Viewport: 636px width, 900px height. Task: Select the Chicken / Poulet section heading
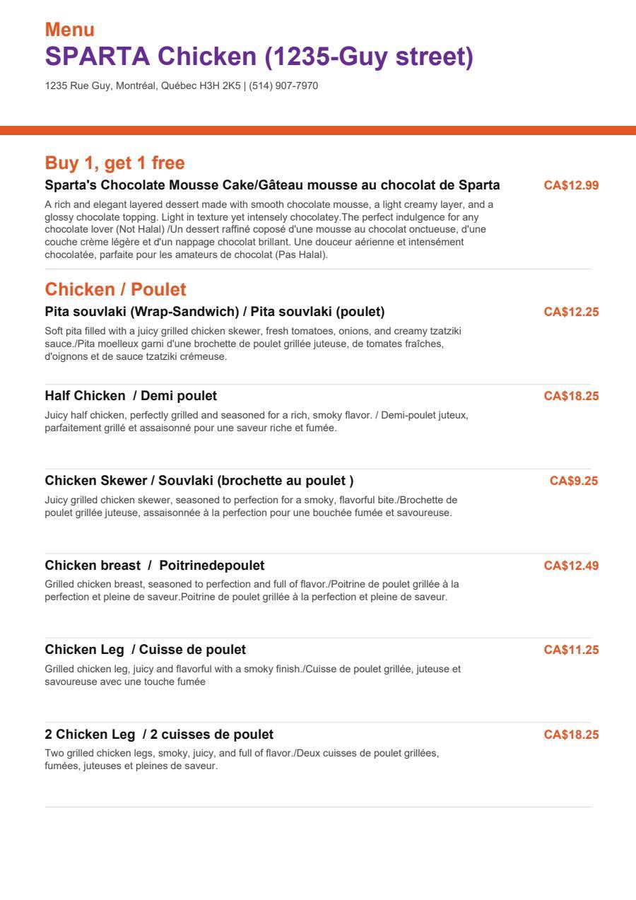click(x=115, y=289)
